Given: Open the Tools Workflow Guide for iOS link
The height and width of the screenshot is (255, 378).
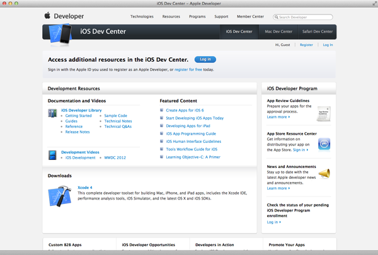Looking at the screenshot, I should tap(192, 149).
